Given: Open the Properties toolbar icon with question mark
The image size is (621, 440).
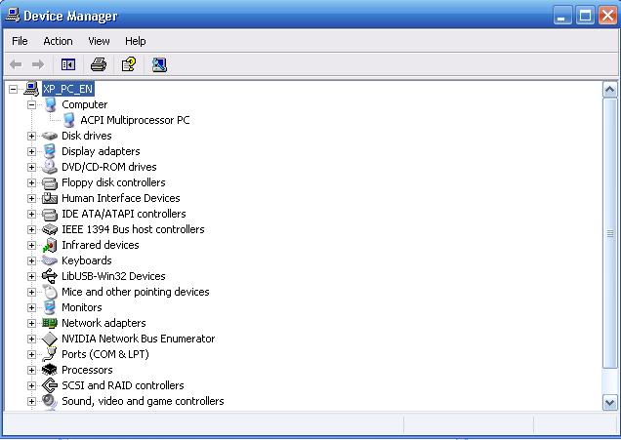Looking at the screenshot, I should point(129,64).
